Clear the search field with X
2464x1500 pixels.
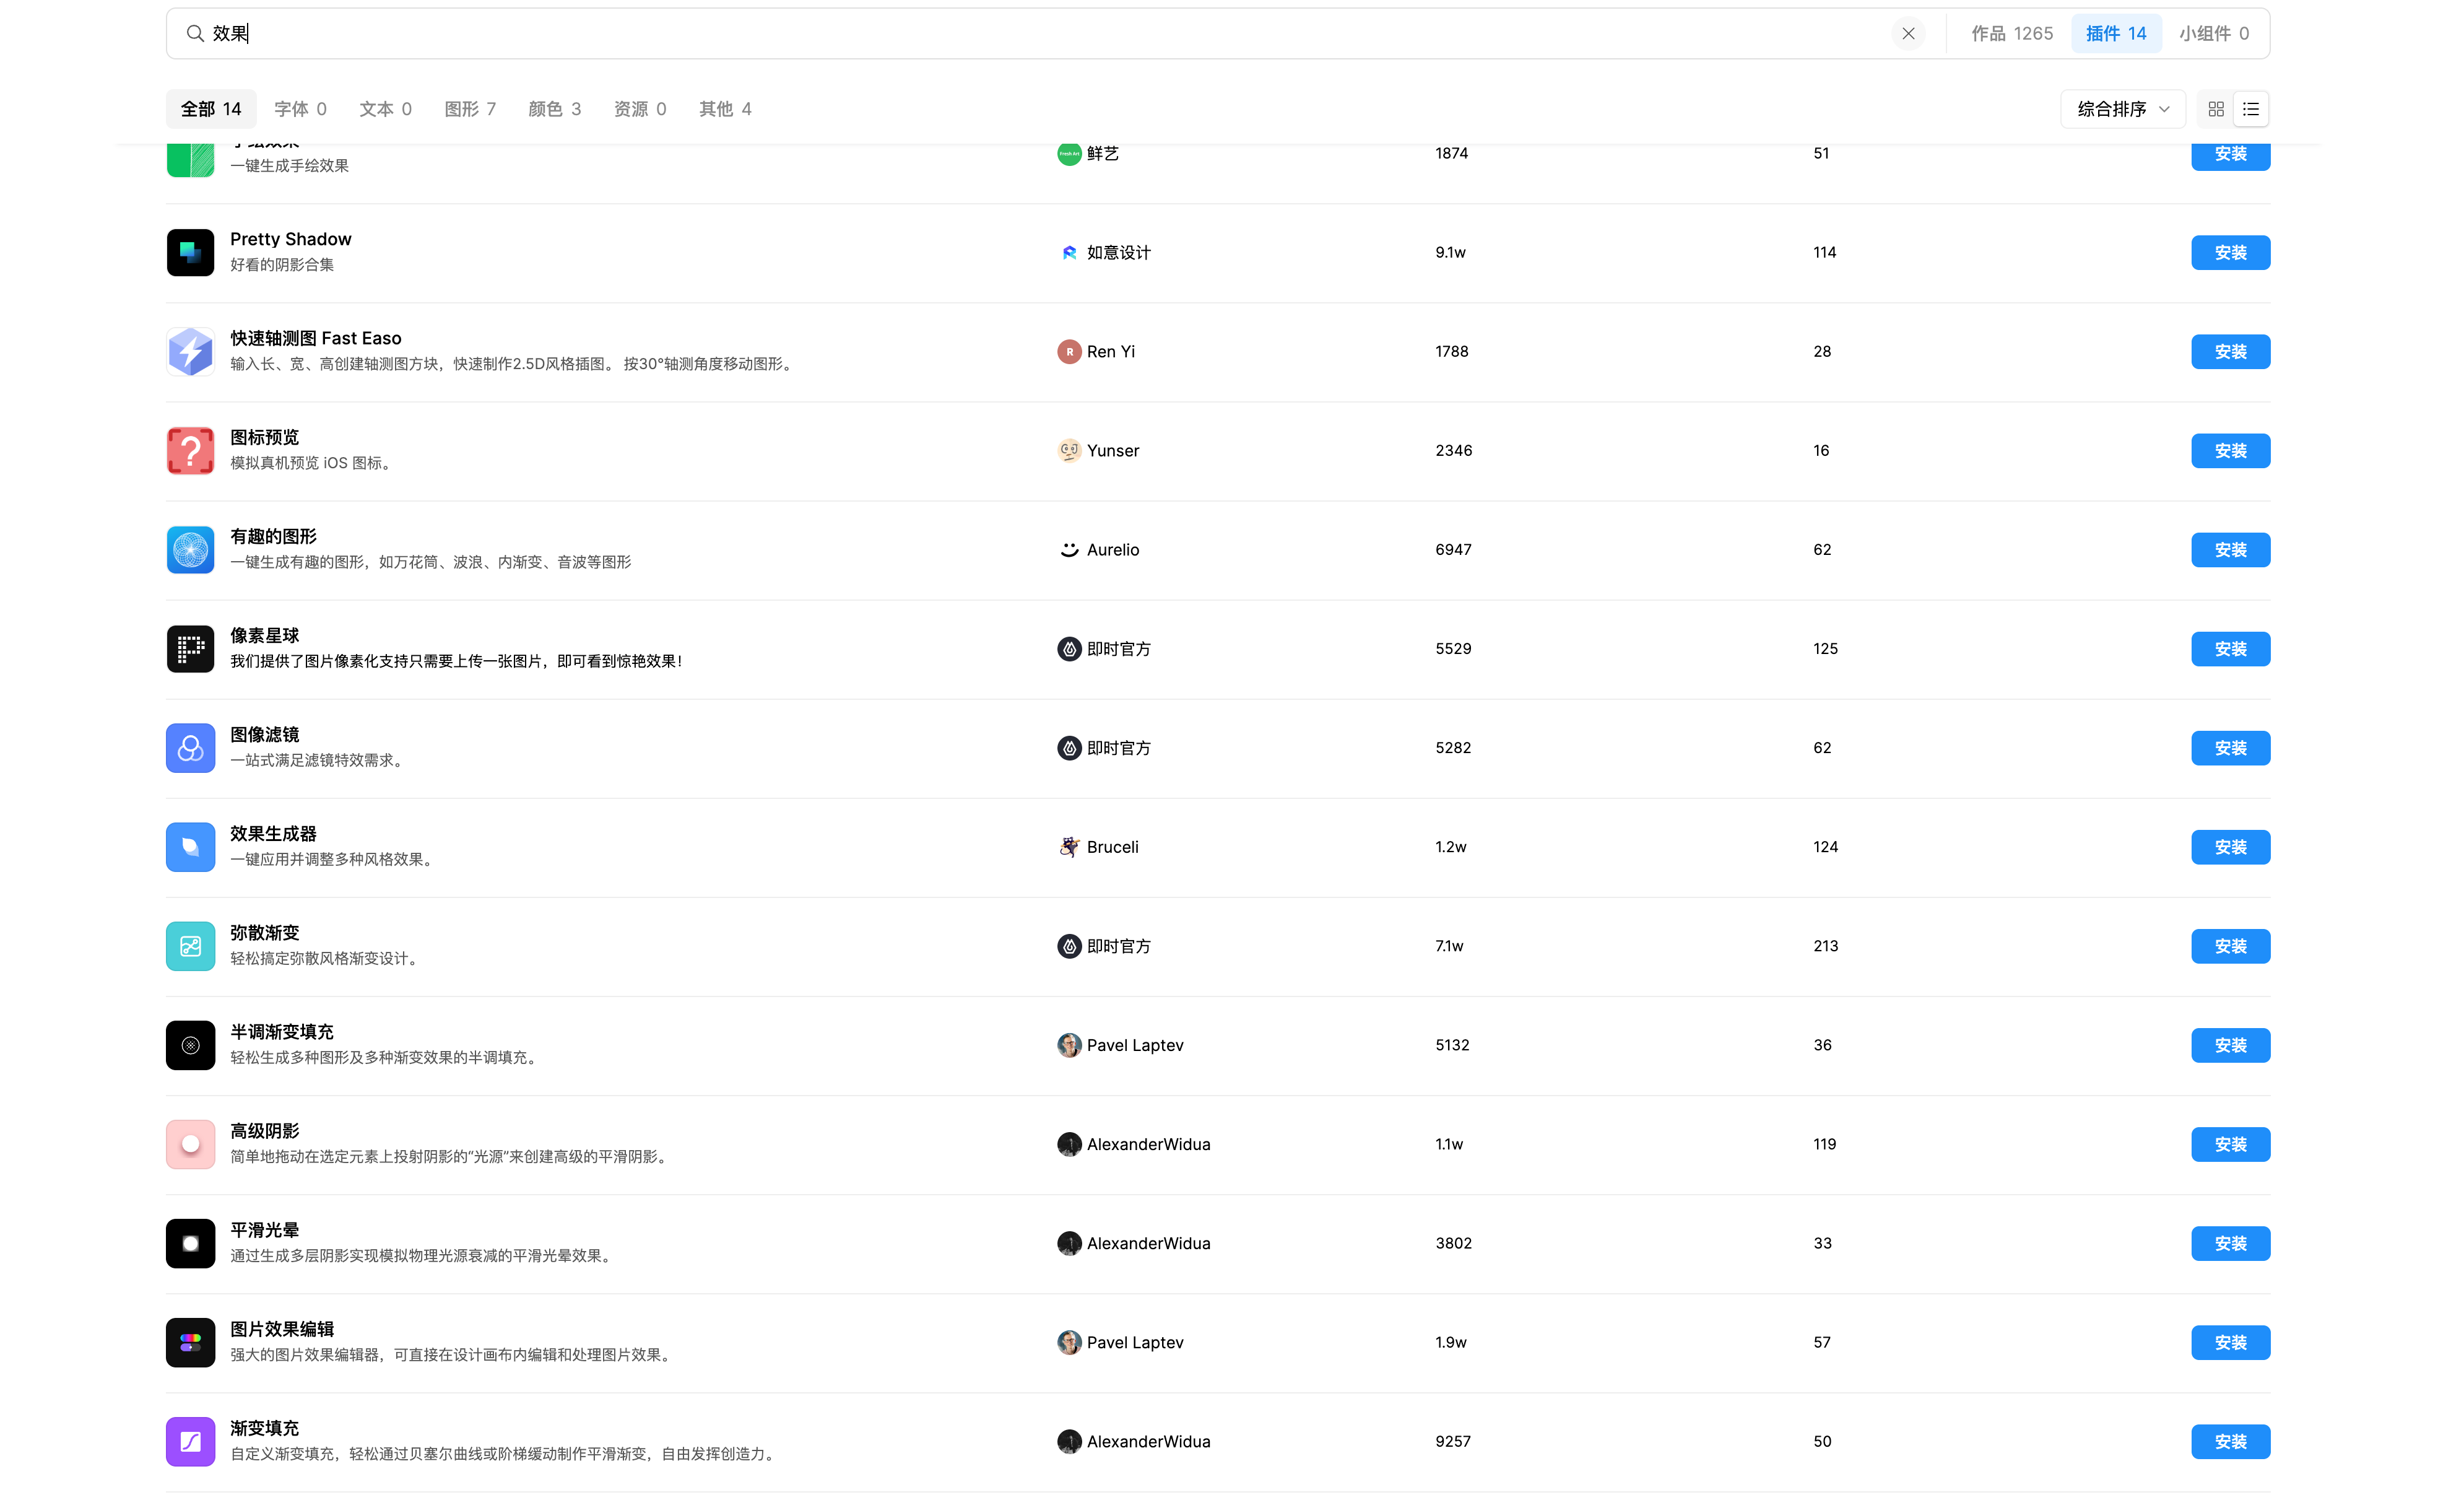[x=1908, y=33]
